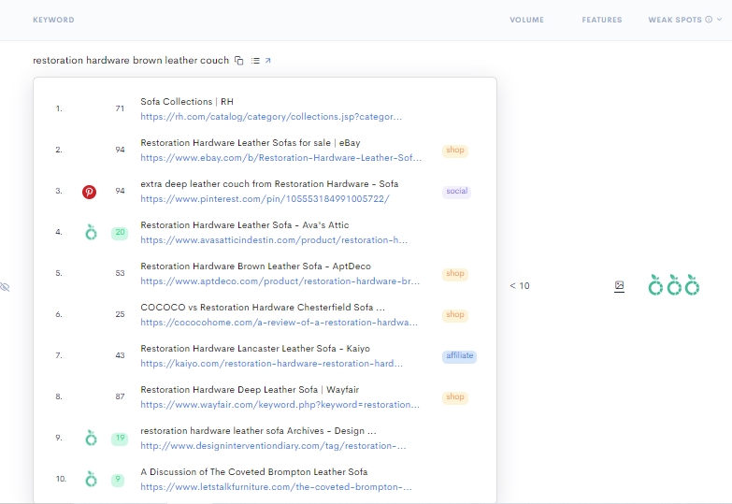
Task: Click the third weak spot fruit icon
Action: click(692, 285)
